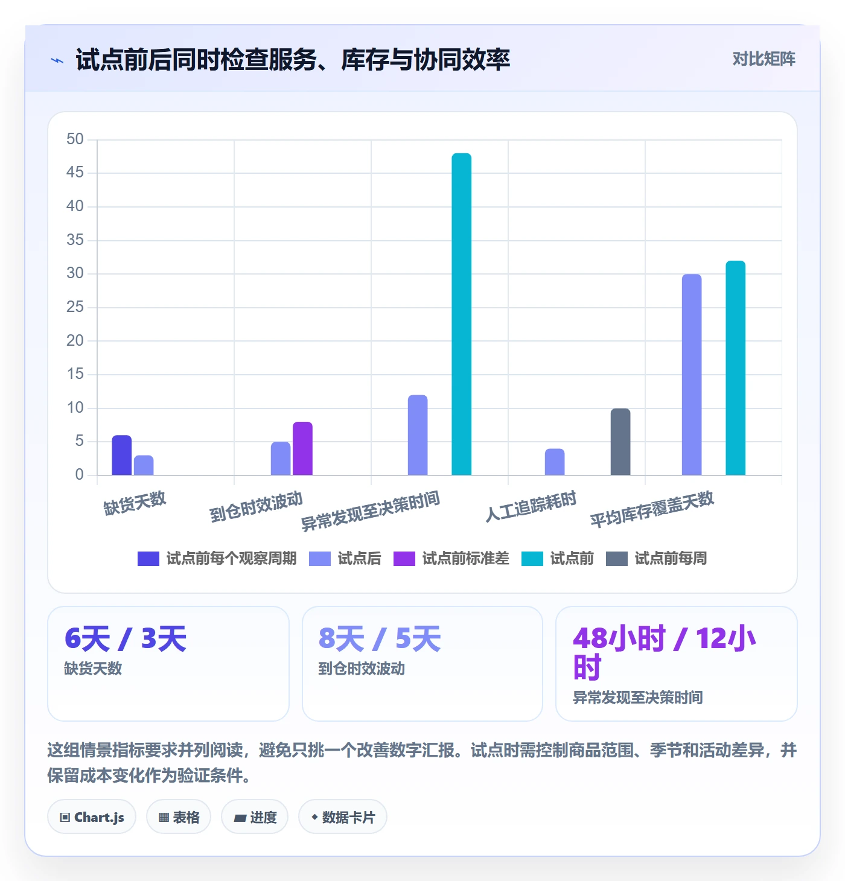The width and height of the screenshot is (845, 881).
Task: Click the 对比矩阵 label in the header
Action: click(x=764, y=59)
